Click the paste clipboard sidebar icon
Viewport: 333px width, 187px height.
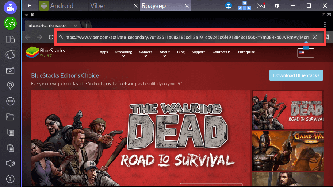coord(10,148)
